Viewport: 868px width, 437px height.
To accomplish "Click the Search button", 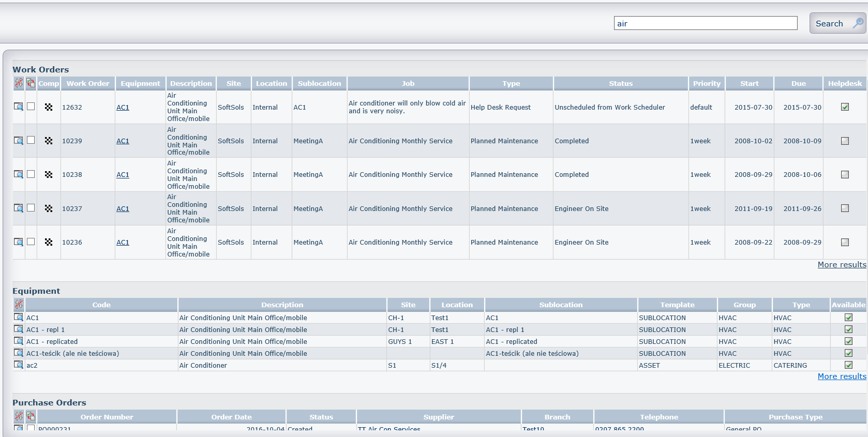I will [x=836, y=23].
